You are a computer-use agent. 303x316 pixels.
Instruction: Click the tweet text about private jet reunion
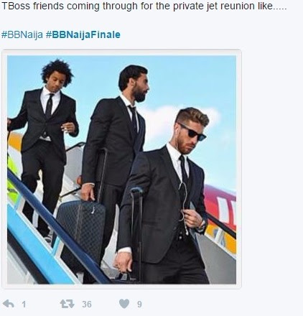[x=144, y=6]
